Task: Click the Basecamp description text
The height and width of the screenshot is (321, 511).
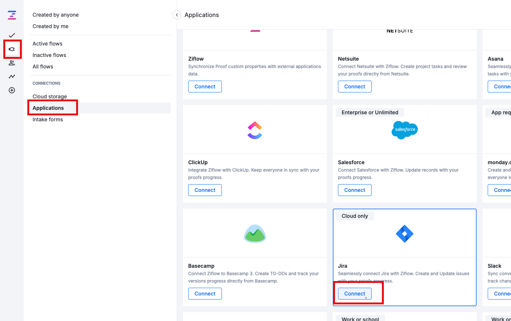Action: (253, 277)
